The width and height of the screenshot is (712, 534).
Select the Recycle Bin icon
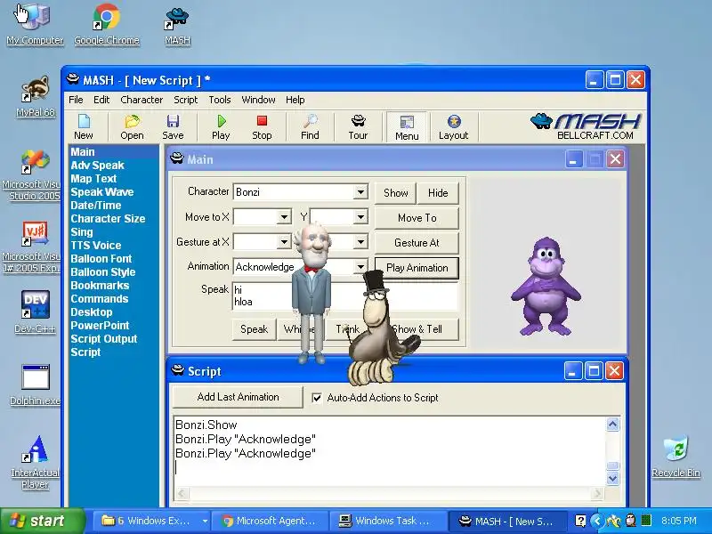click(x=676, y=457)
